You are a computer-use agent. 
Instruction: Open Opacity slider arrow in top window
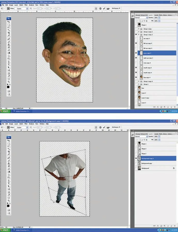point(159,18)
